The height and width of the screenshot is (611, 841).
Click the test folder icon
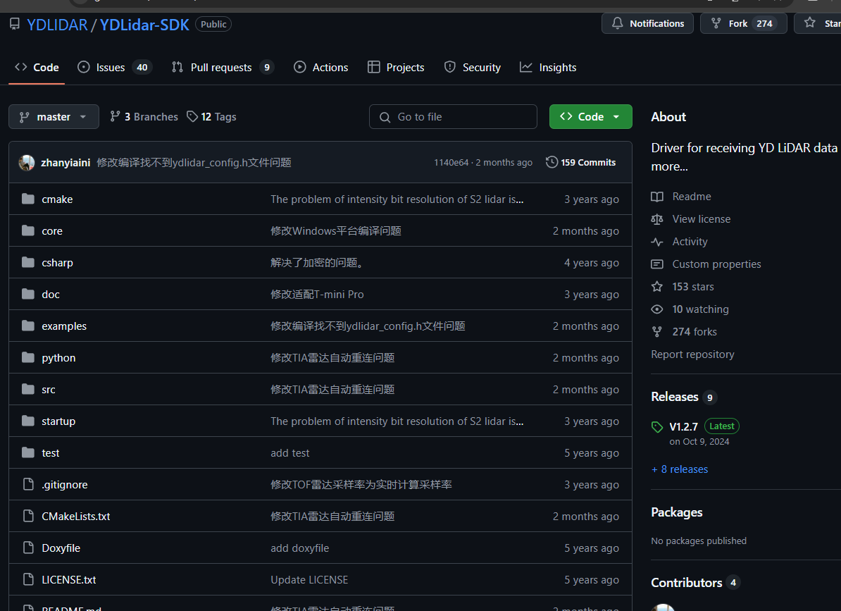[28, 452]
